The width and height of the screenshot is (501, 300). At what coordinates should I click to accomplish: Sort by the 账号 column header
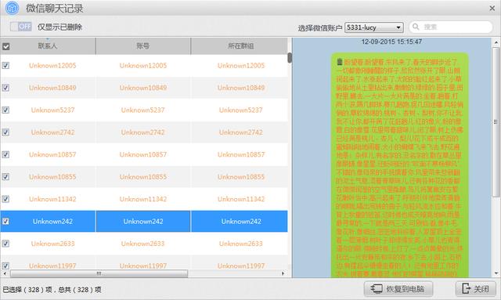click(x=142, y=46)
